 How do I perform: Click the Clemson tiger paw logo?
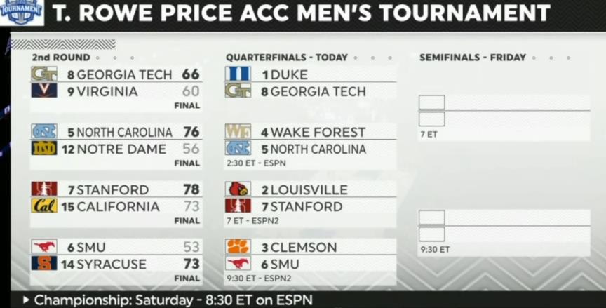238,247
